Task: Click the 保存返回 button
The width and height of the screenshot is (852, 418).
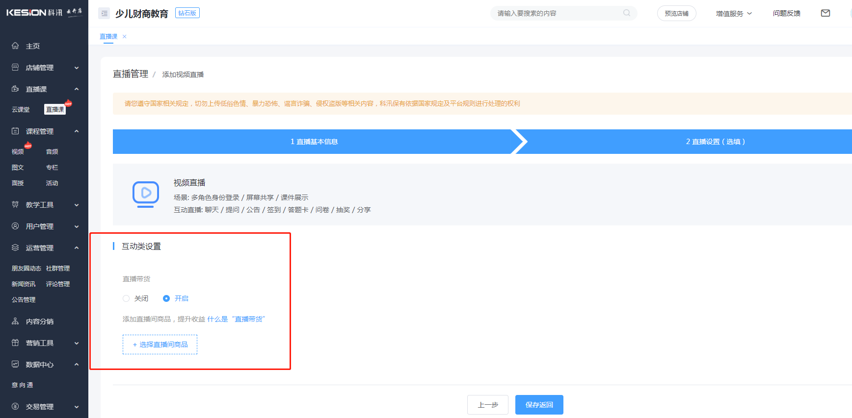Action: coord(539,405)
